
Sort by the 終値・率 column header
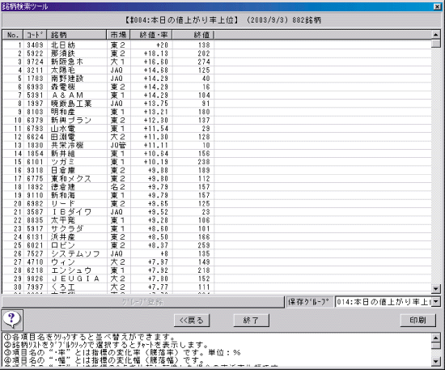pos(151,35)
